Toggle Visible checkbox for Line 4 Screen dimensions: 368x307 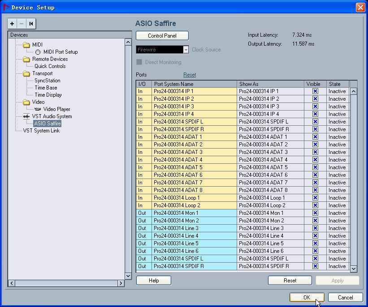[x=315, y=236]
